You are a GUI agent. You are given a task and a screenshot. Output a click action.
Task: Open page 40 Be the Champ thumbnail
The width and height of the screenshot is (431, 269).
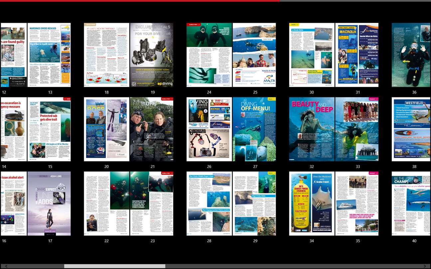pos(411,204)
